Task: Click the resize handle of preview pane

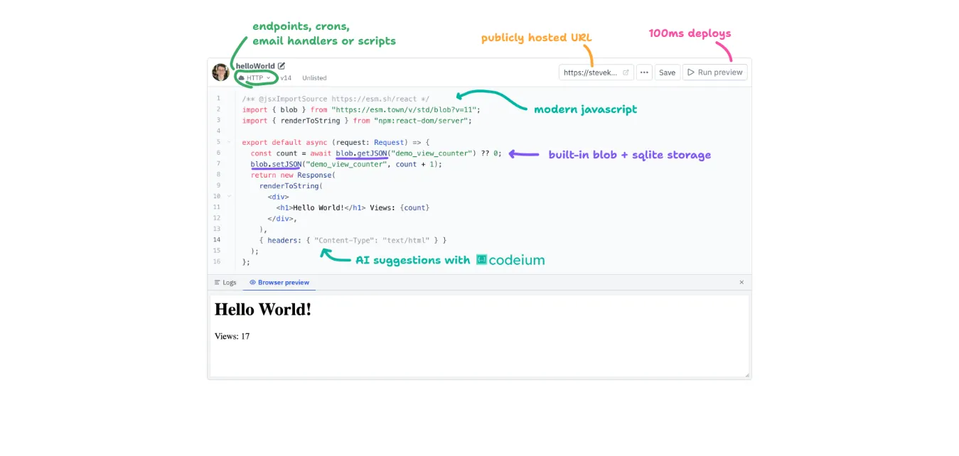Action: 746,374
